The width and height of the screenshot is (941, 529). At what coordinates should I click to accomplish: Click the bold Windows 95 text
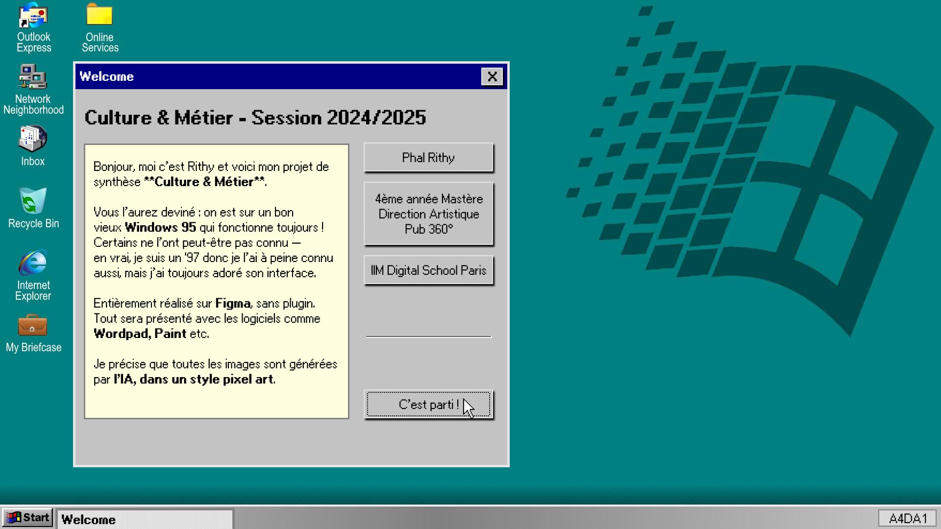(x=160, y=227)
